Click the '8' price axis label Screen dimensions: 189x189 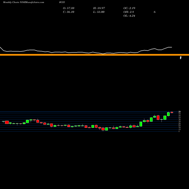[x=179, y=131]
